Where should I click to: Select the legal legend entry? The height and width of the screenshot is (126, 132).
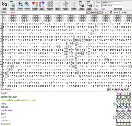3,117
